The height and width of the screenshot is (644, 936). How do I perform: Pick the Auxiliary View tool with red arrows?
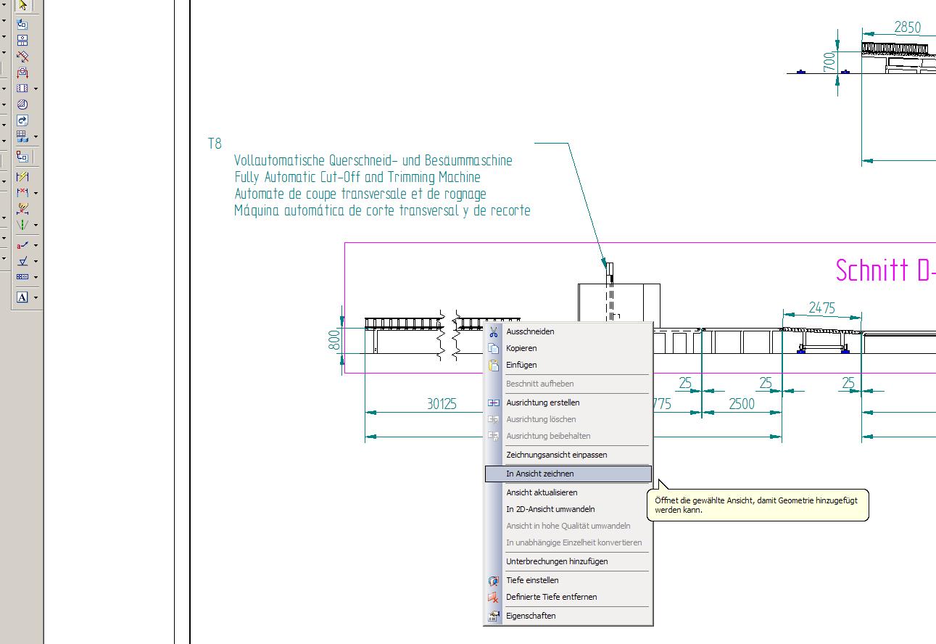pyautogui.click(x=22, y=56)
